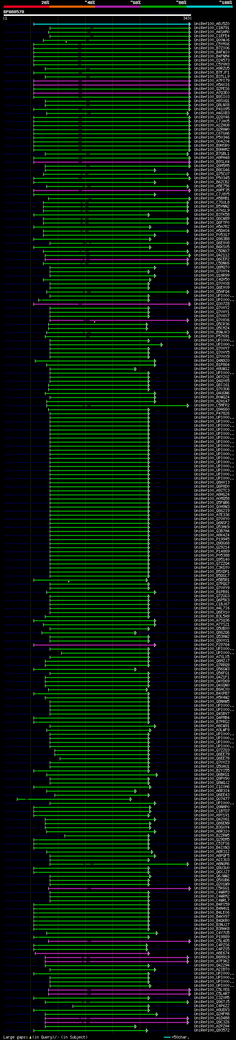This screenshot has width=236, height=1040.
Task: Open hit UniRef100_C1N791
Action: tap(212, 28)
